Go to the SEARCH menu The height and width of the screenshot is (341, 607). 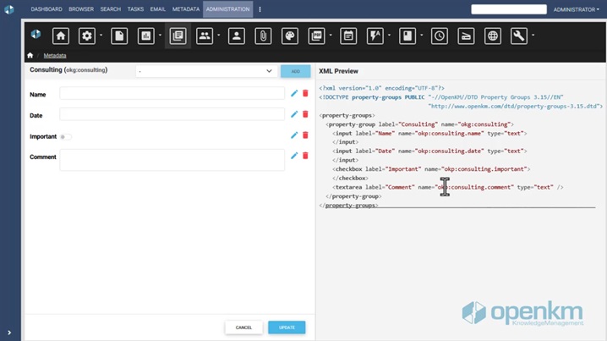[111, 9]
